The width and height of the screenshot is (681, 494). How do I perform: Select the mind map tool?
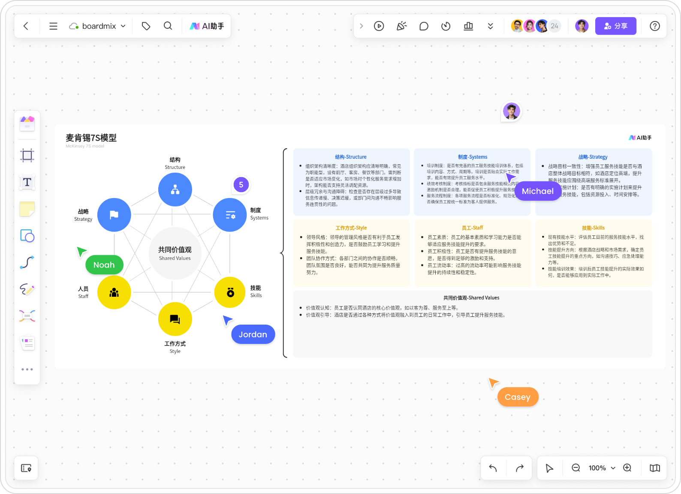27,316
